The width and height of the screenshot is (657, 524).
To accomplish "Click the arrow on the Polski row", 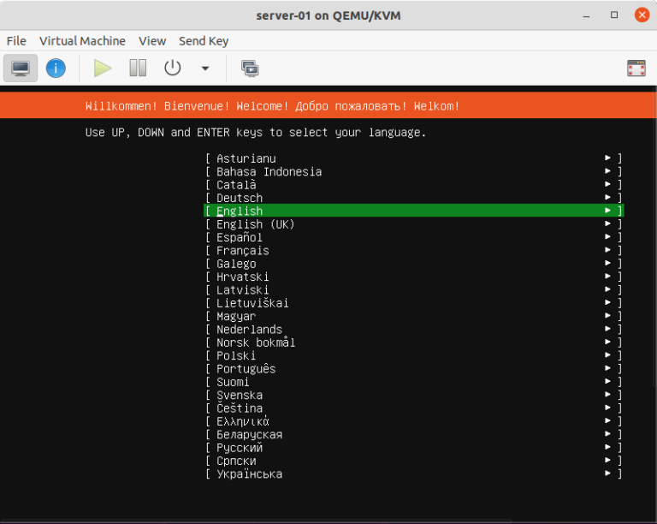I will click(x=607, y=354).
